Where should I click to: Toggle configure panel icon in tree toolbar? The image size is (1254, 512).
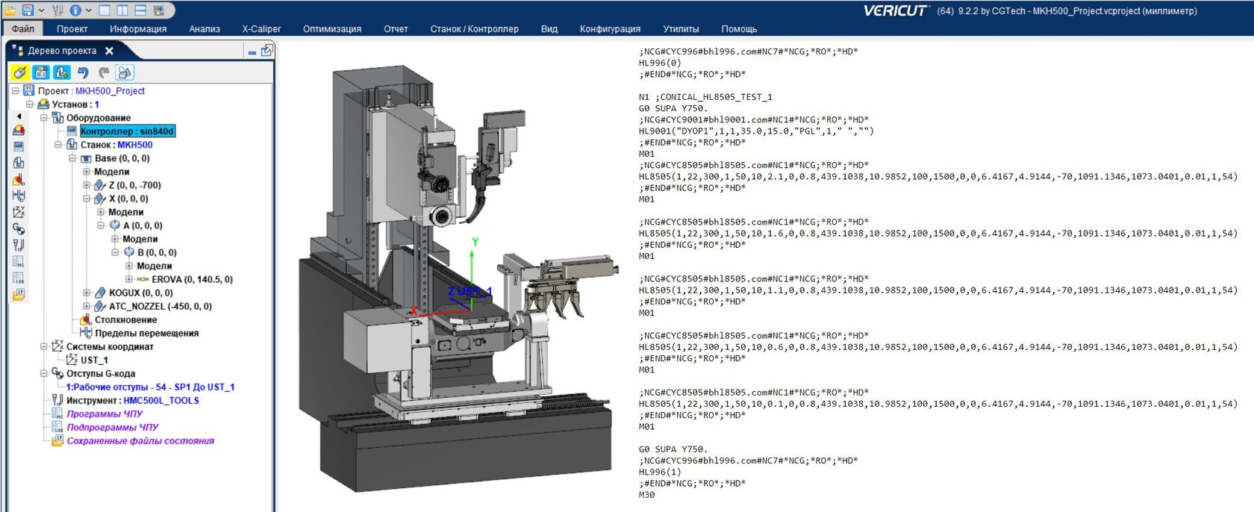pyautogui.click(x=40, y=72)
